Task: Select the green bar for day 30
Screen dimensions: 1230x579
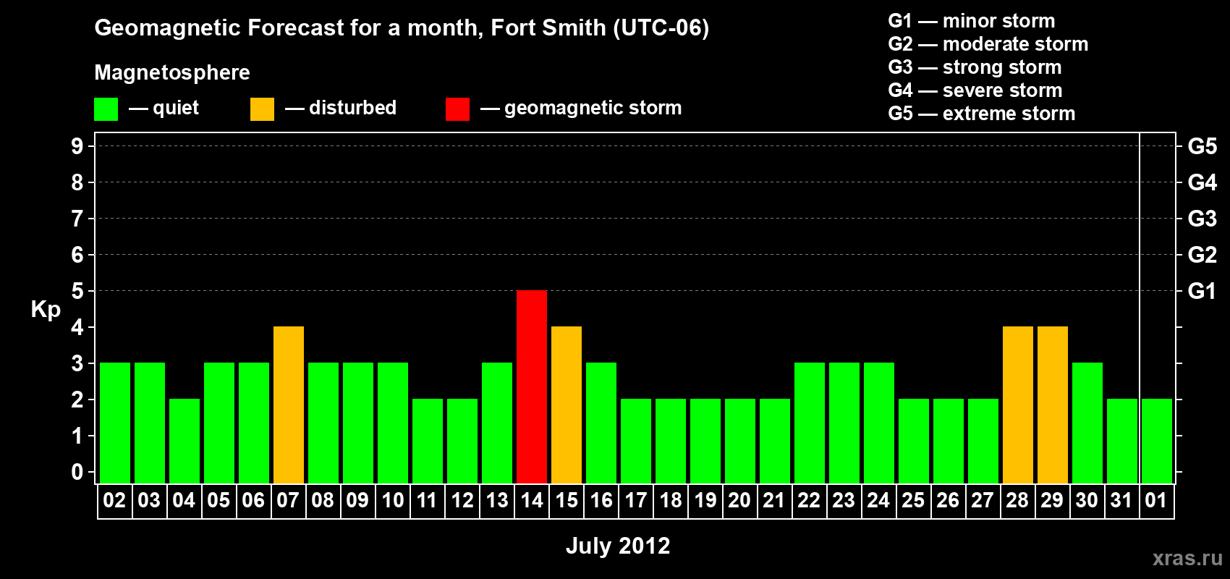Action: pos(1087,423)
